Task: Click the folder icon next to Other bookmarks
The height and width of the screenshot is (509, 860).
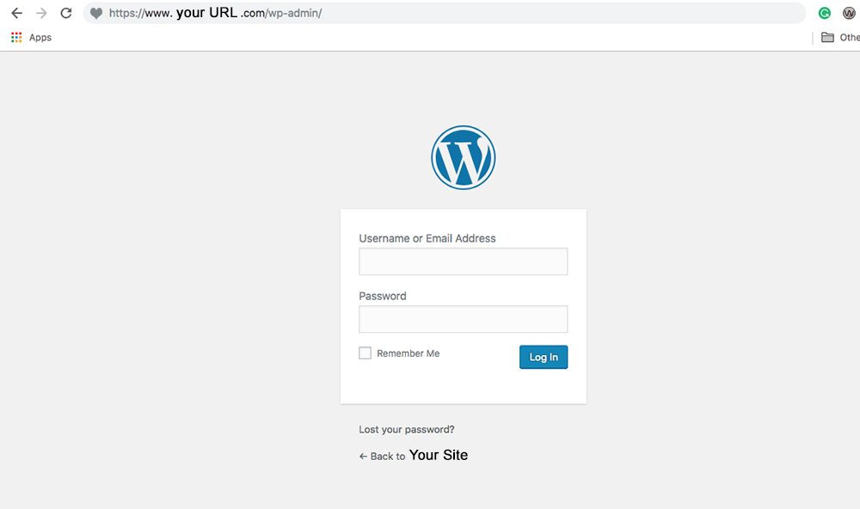Action: pos(829,37)
